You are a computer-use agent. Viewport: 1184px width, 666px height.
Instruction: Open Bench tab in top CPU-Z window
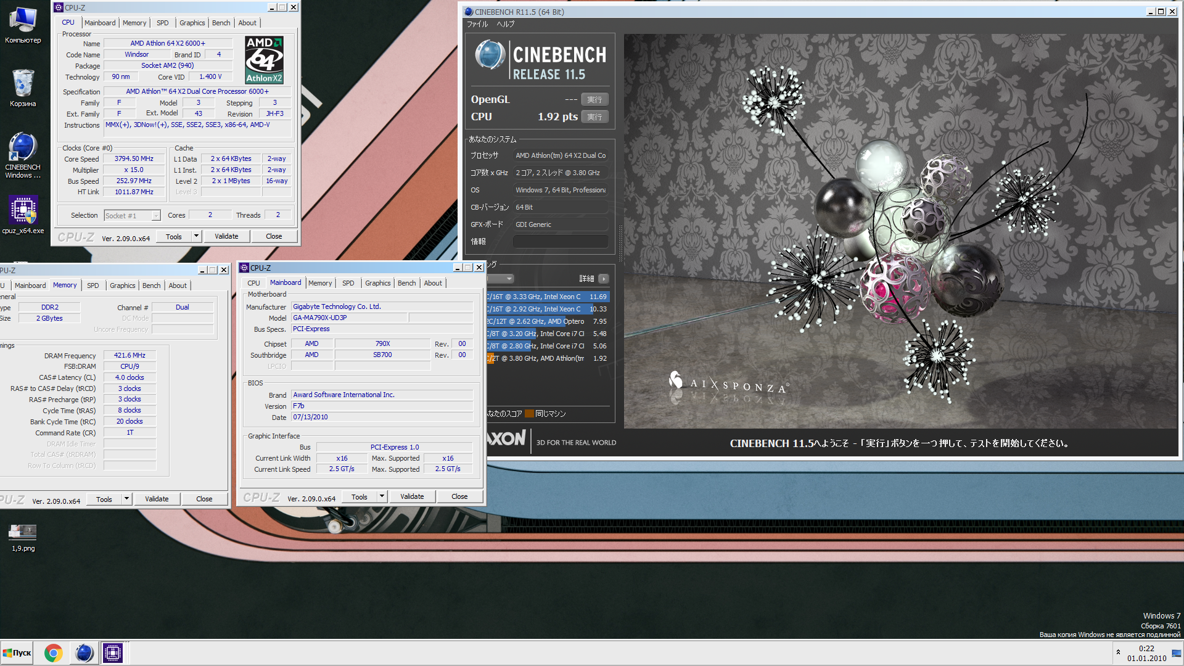point(221,23)
